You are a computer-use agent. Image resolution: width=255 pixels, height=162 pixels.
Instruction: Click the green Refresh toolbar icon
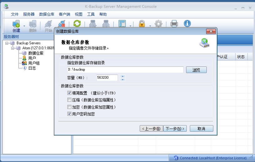77,24
